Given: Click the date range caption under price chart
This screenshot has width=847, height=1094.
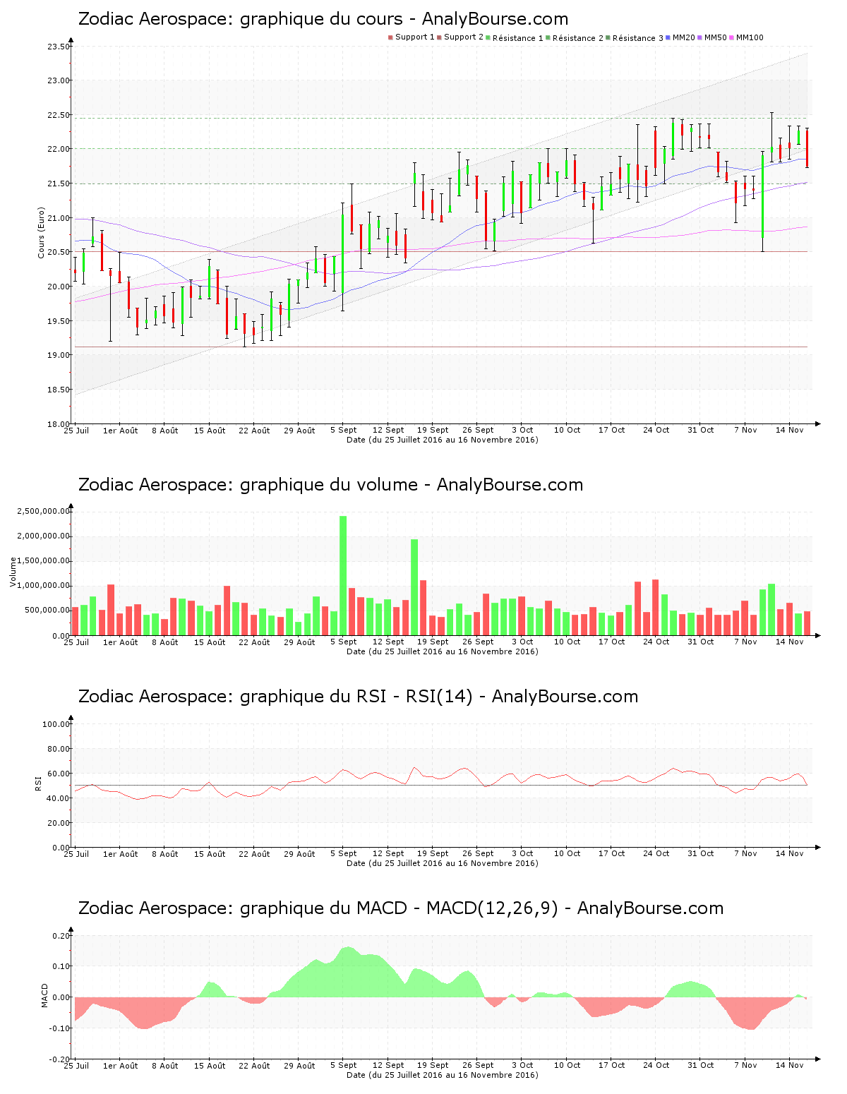Looking at the screenshot, I should coord(443,440).
